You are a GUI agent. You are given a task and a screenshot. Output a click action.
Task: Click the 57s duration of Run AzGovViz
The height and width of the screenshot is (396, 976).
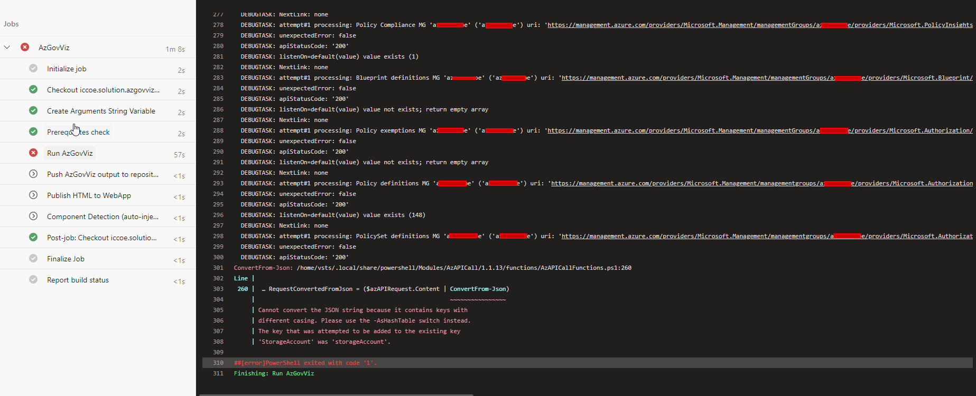[x=179, y=155]
